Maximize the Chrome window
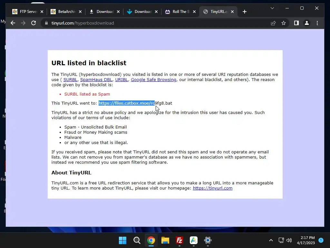The height and width of the screenshot is (248, 330). click(302, 8)
